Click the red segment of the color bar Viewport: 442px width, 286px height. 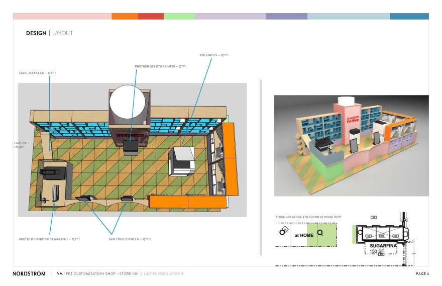151,16
